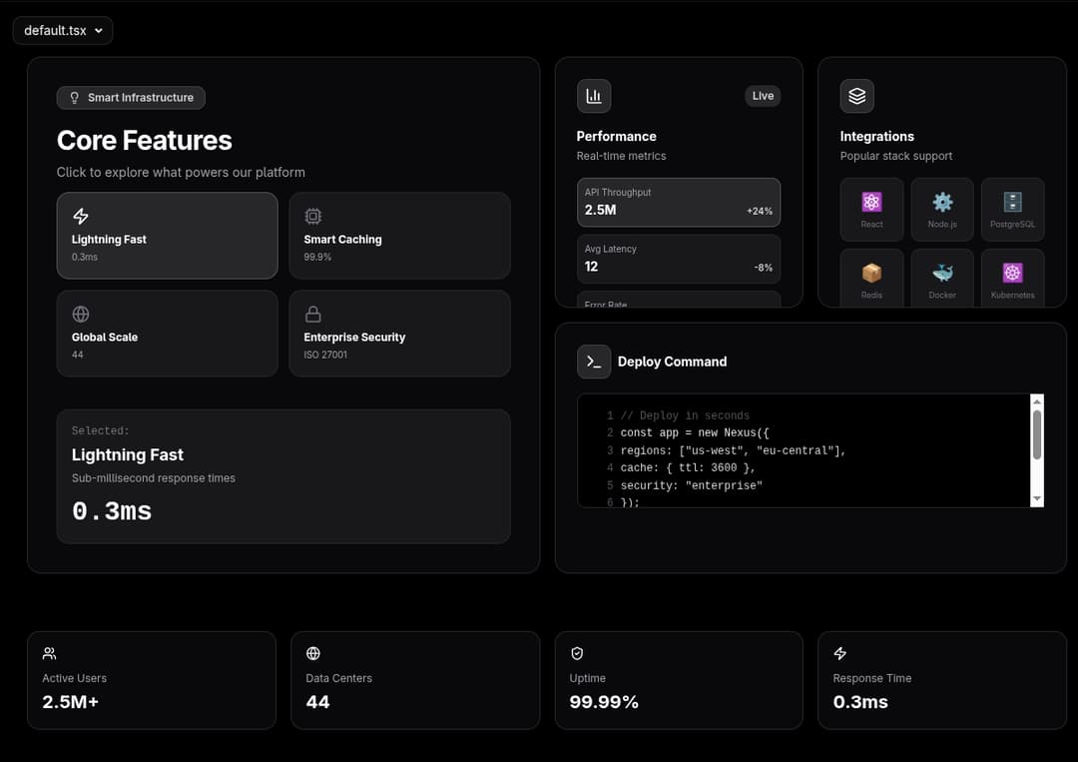Click the code line 'const app = new Nexus({'

coord(695,432)
